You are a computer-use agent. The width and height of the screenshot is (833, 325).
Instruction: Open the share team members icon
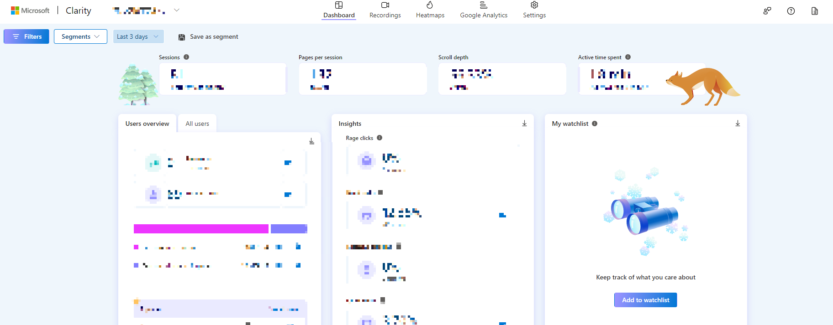[x=767, y=11]
